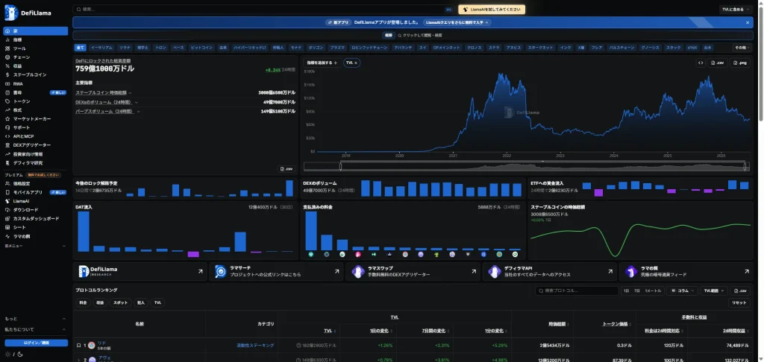Open モバイルアプリ in the sidebar
The height and width of the screenshot is (362, 764).
(x=36, y=192)
